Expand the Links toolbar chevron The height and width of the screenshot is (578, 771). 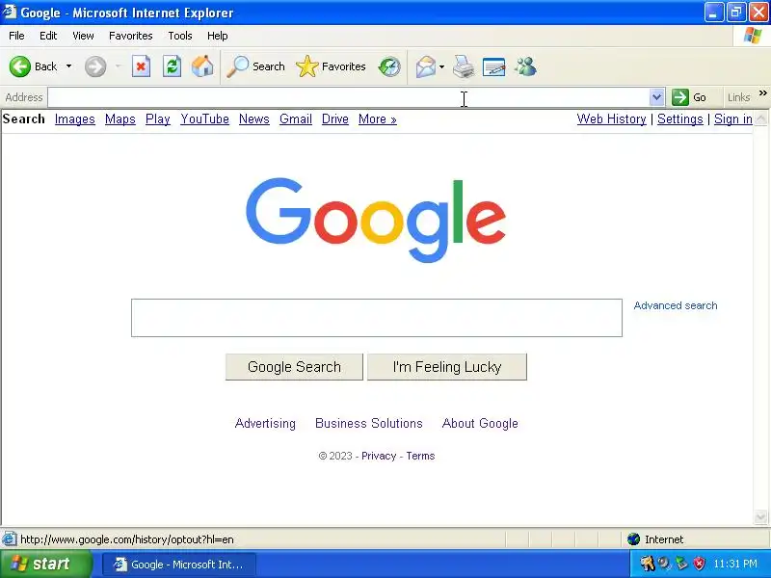[762, 92]
